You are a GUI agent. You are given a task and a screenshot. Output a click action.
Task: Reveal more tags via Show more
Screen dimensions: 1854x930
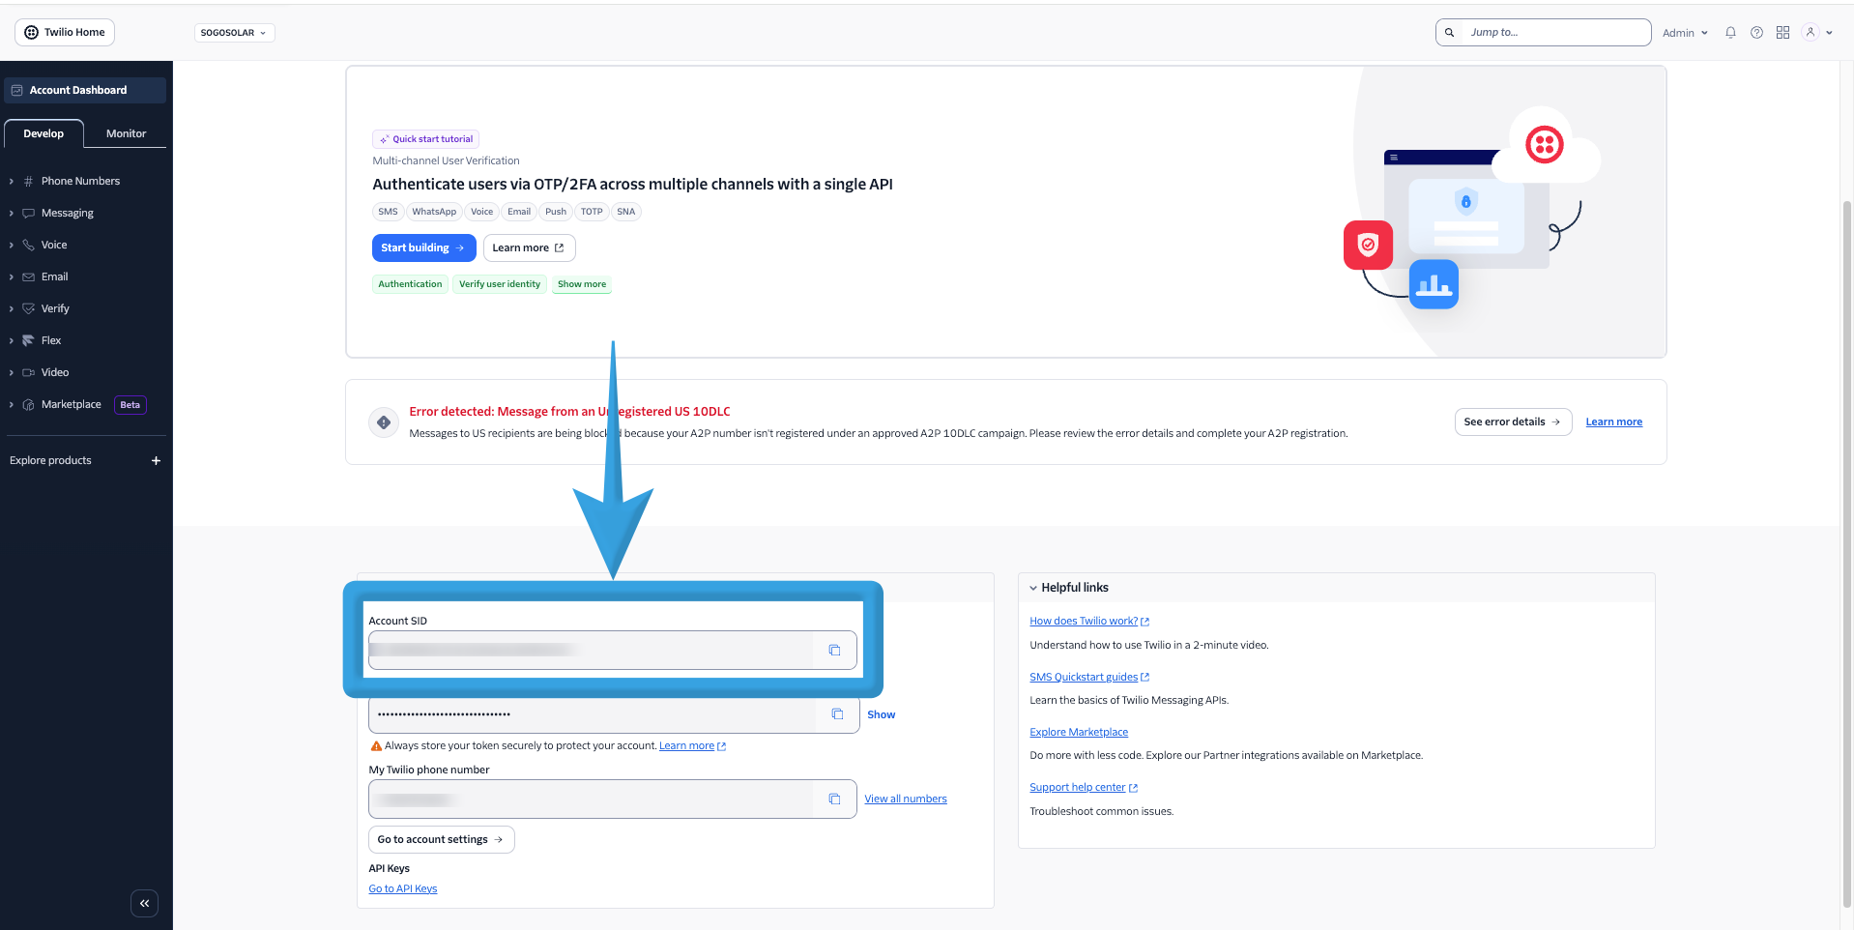581,283
